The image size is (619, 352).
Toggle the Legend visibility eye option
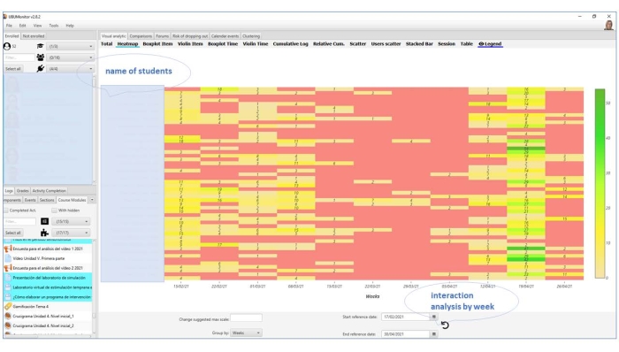490,44
